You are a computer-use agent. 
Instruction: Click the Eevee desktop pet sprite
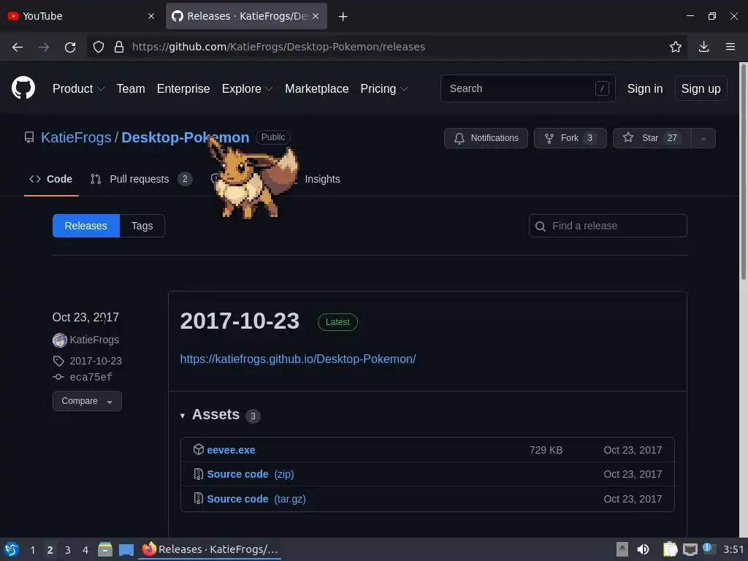pos(253,178)
